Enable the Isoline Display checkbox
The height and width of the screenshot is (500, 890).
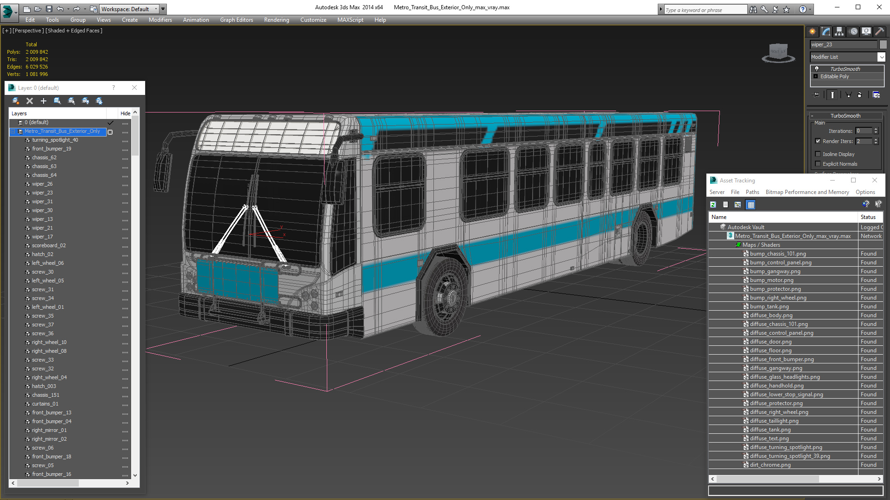pyautogui.click(x=818, y=154)
